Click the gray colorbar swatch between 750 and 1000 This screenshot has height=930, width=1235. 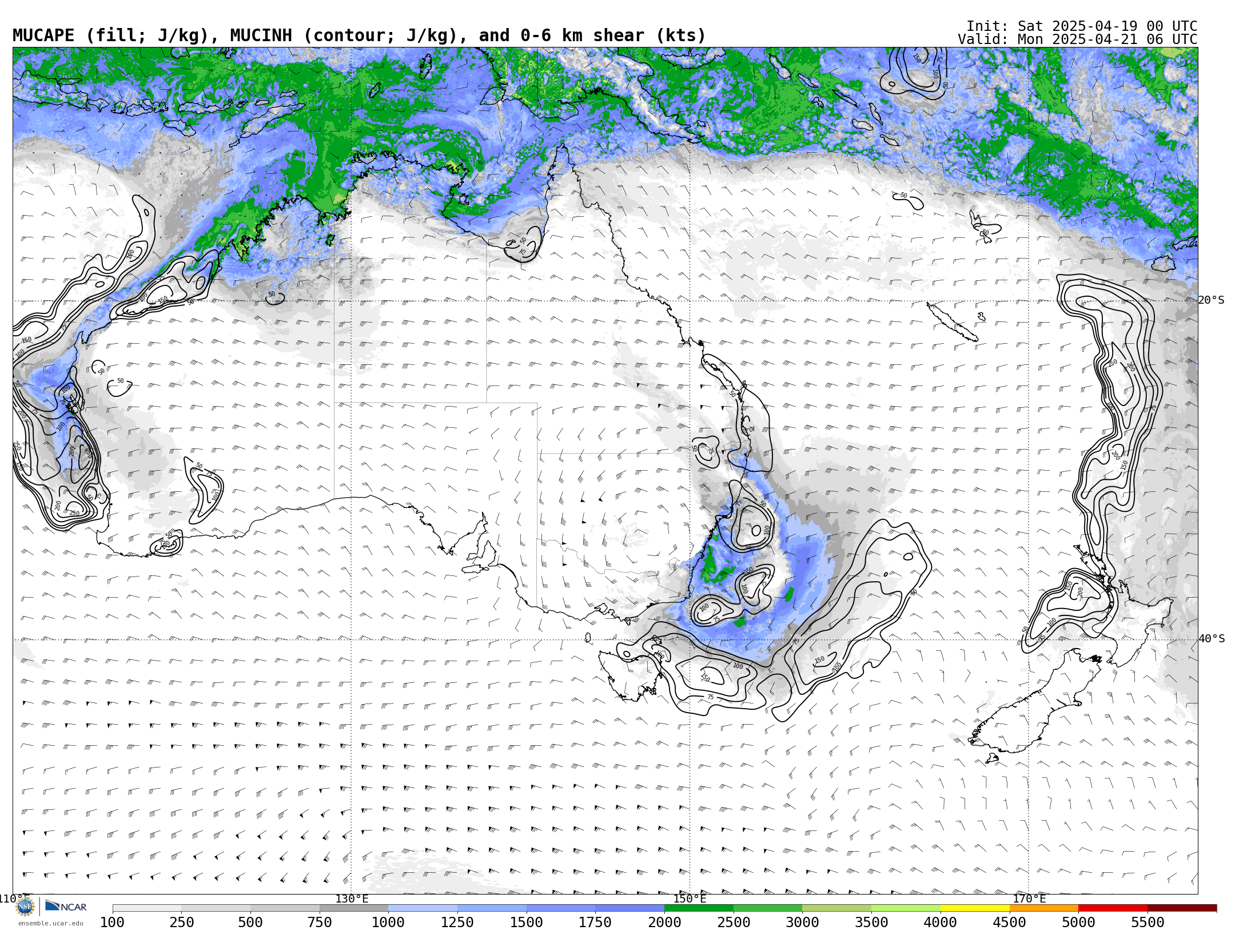pyautogui.click(x=354, y=908)
